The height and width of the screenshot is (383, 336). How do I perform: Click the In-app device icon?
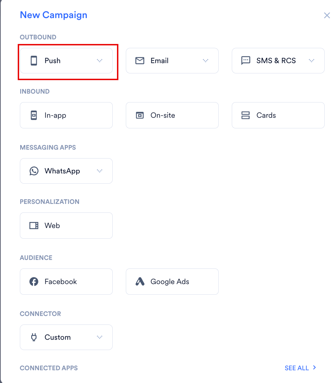(34, 115)
